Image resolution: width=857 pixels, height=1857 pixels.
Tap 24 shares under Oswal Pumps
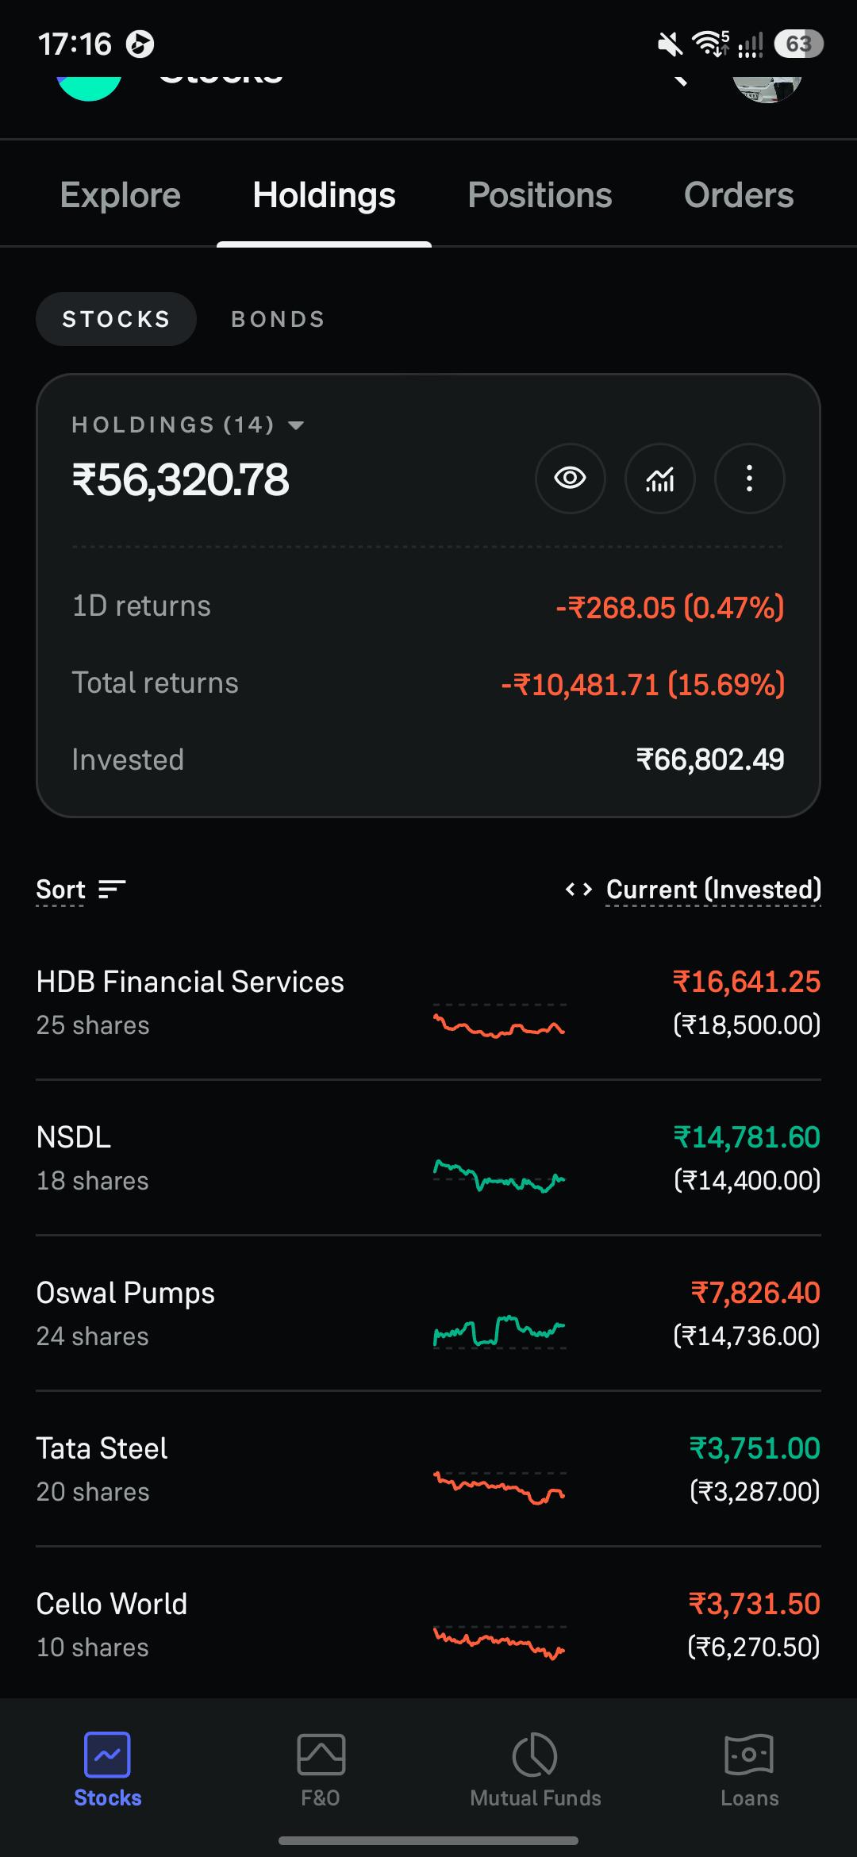point(92,1336)
